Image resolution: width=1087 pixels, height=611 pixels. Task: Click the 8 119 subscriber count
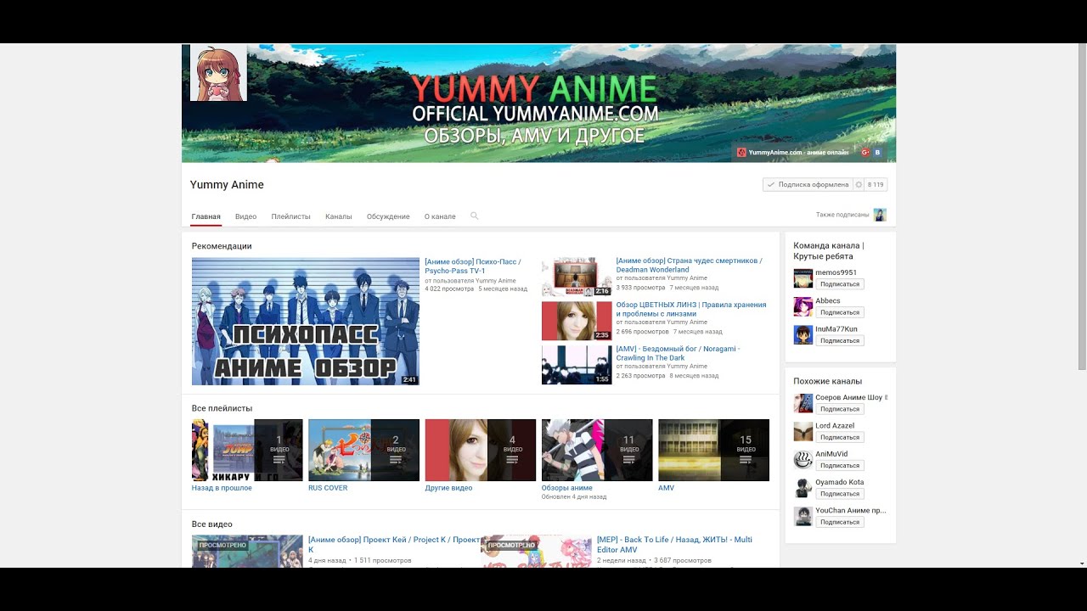tap(876, 184)
